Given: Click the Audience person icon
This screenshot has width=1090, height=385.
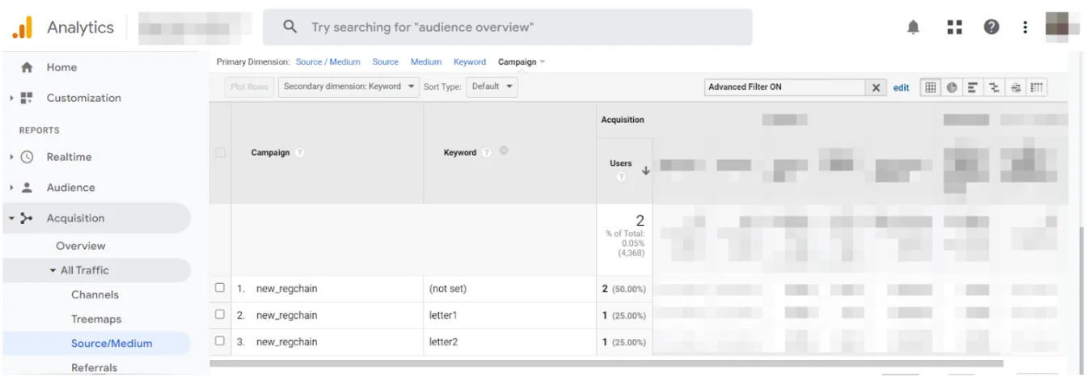Looking at the screenshot, I should (x=27, y=188).
